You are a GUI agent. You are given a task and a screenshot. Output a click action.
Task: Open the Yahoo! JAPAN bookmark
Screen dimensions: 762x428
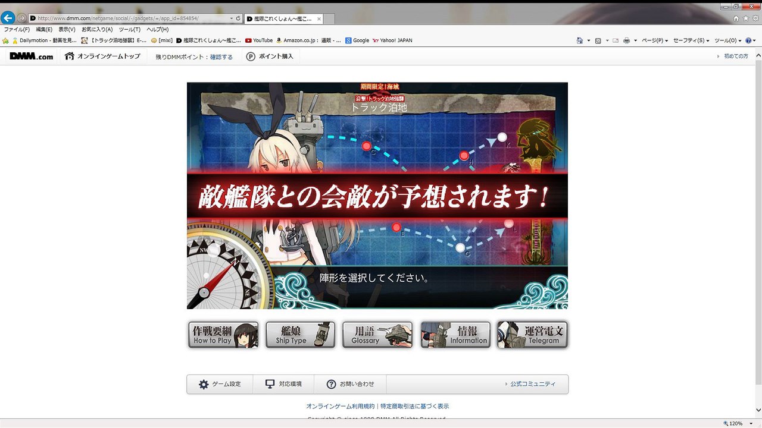point(392,40)
